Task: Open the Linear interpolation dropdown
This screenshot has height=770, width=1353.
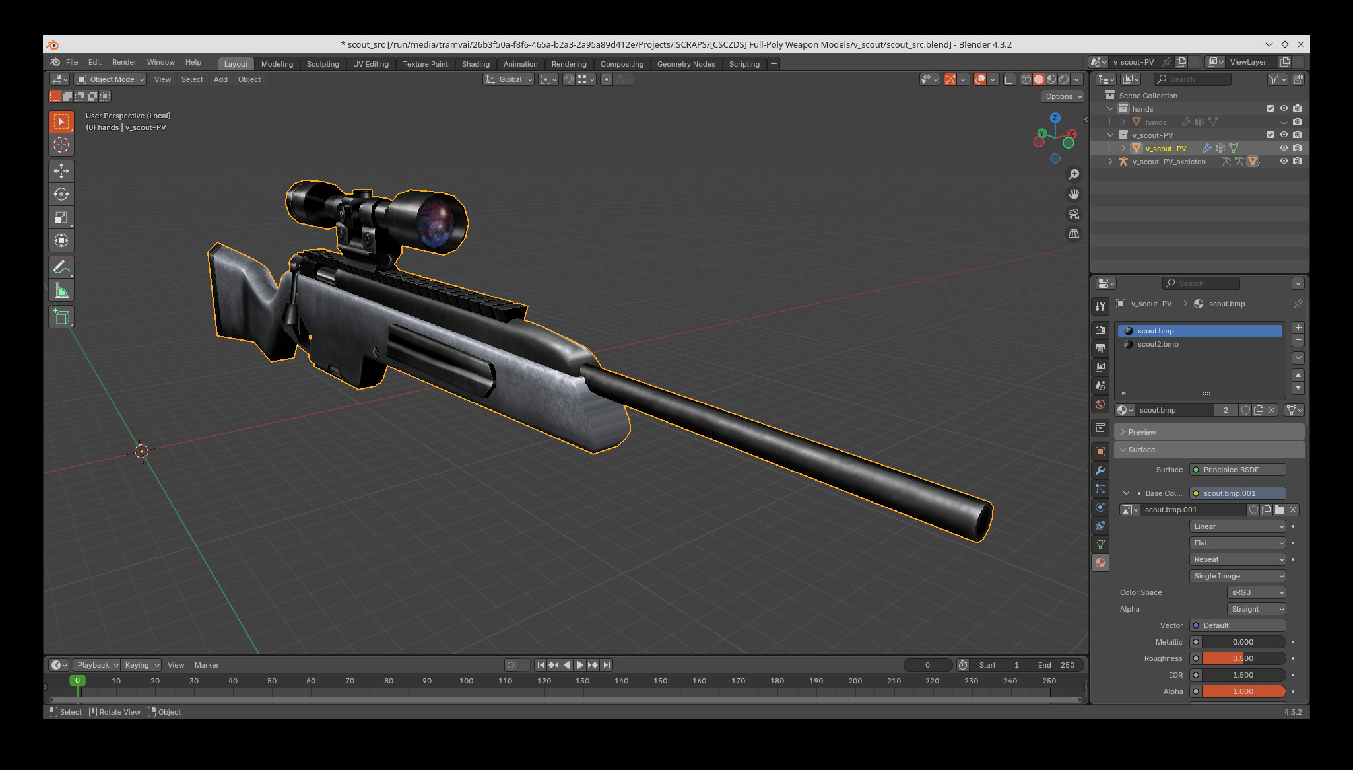Action: point(1238,526)
